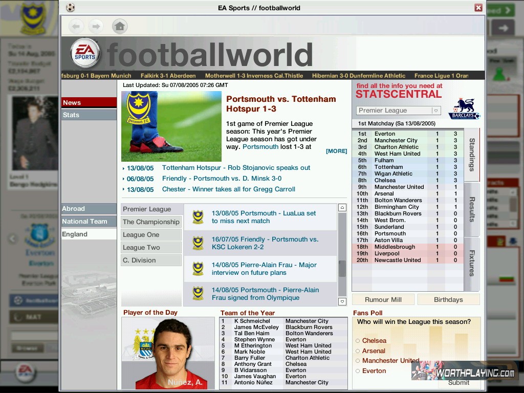Select Chelsea in the Fans Poll
The width and height of the screenshot is (524, 393).
click(358, 341)
